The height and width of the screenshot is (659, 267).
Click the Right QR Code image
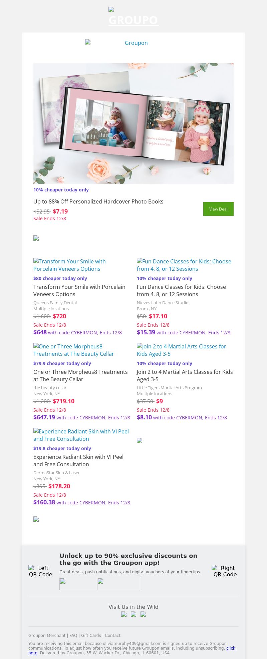225,571
